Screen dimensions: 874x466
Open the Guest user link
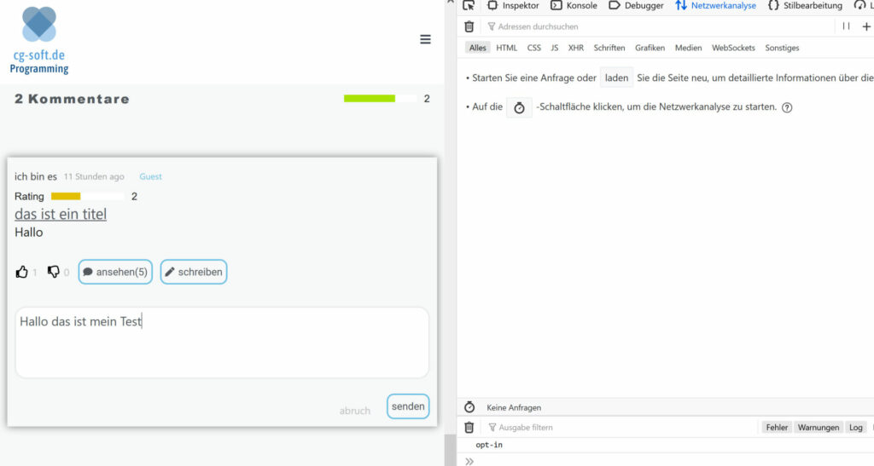[x=150, y=177]
